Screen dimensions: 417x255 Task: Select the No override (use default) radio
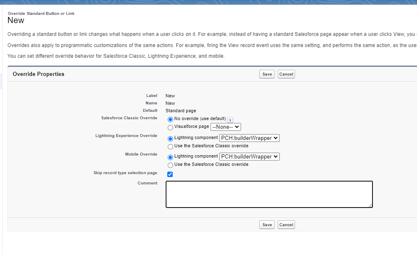click(171, 119)
